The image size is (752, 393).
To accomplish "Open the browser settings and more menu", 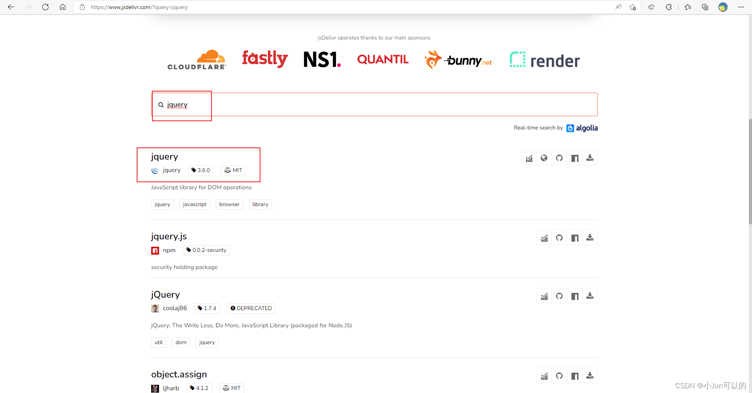I will pyautogui.click(x=741, y=7).
